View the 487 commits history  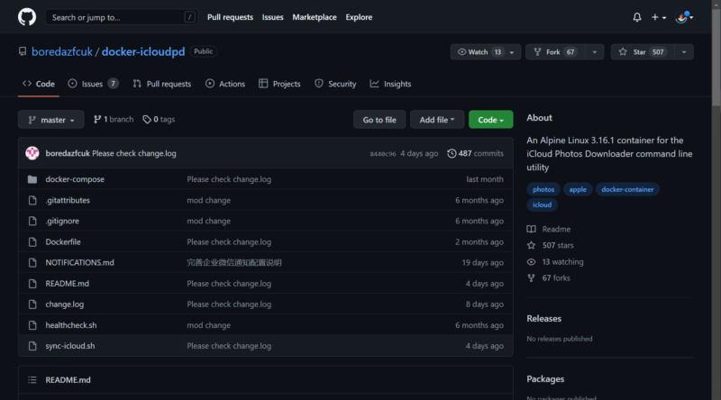click(x=475, y=153)
